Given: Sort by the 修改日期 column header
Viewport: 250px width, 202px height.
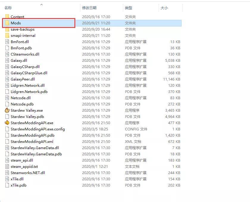Looking at the screenshot, I should pos(89,8).
